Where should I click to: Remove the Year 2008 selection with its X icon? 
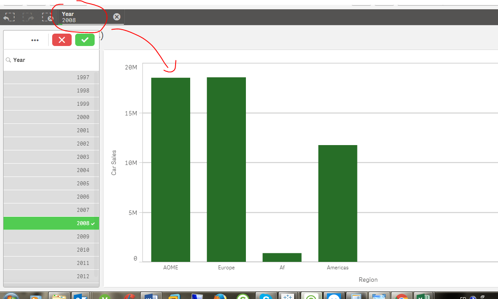pos(116,17)
